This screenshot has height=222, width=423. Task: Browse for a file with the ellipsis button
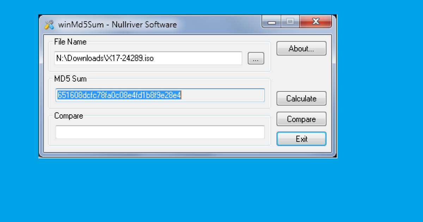[x=256, y=58]
